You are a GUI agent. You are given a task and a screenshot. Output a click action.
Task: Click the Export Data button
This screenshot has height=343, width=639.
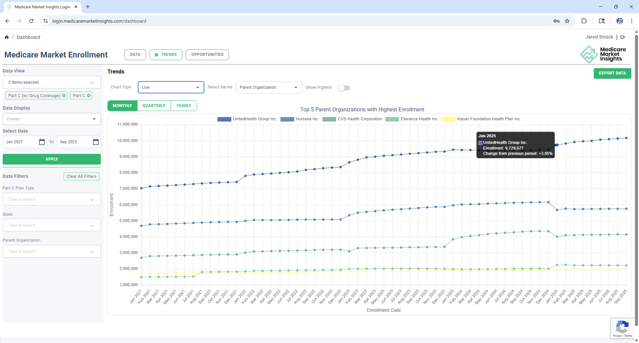coord(612,73)
